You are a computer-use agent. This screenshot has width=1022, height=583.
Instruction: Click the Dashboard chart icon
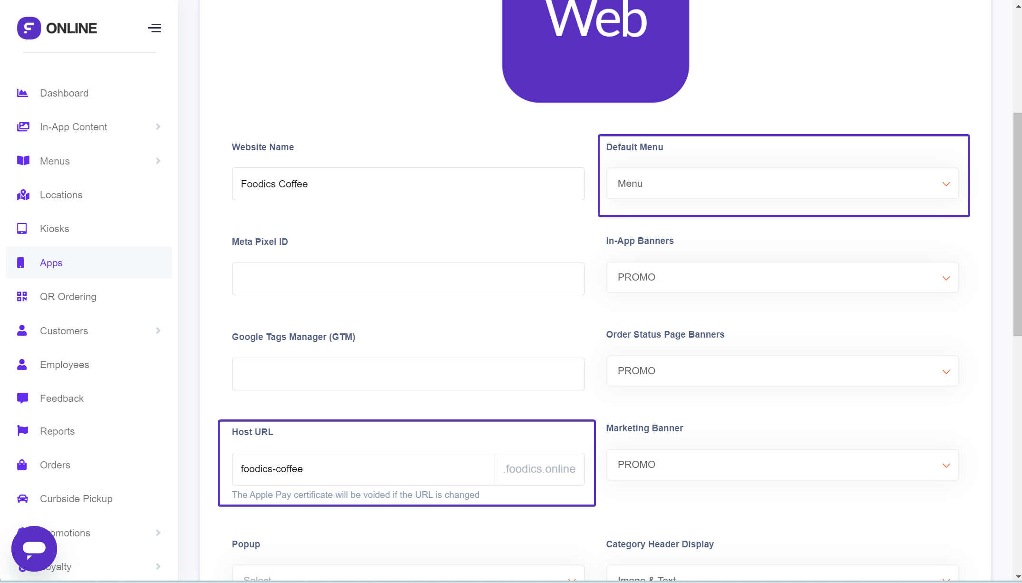pyautogui.click(x=22, y=93)
